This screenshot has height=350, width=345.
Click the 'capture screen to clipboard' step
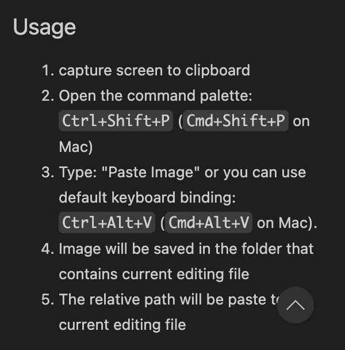(154, 71)
